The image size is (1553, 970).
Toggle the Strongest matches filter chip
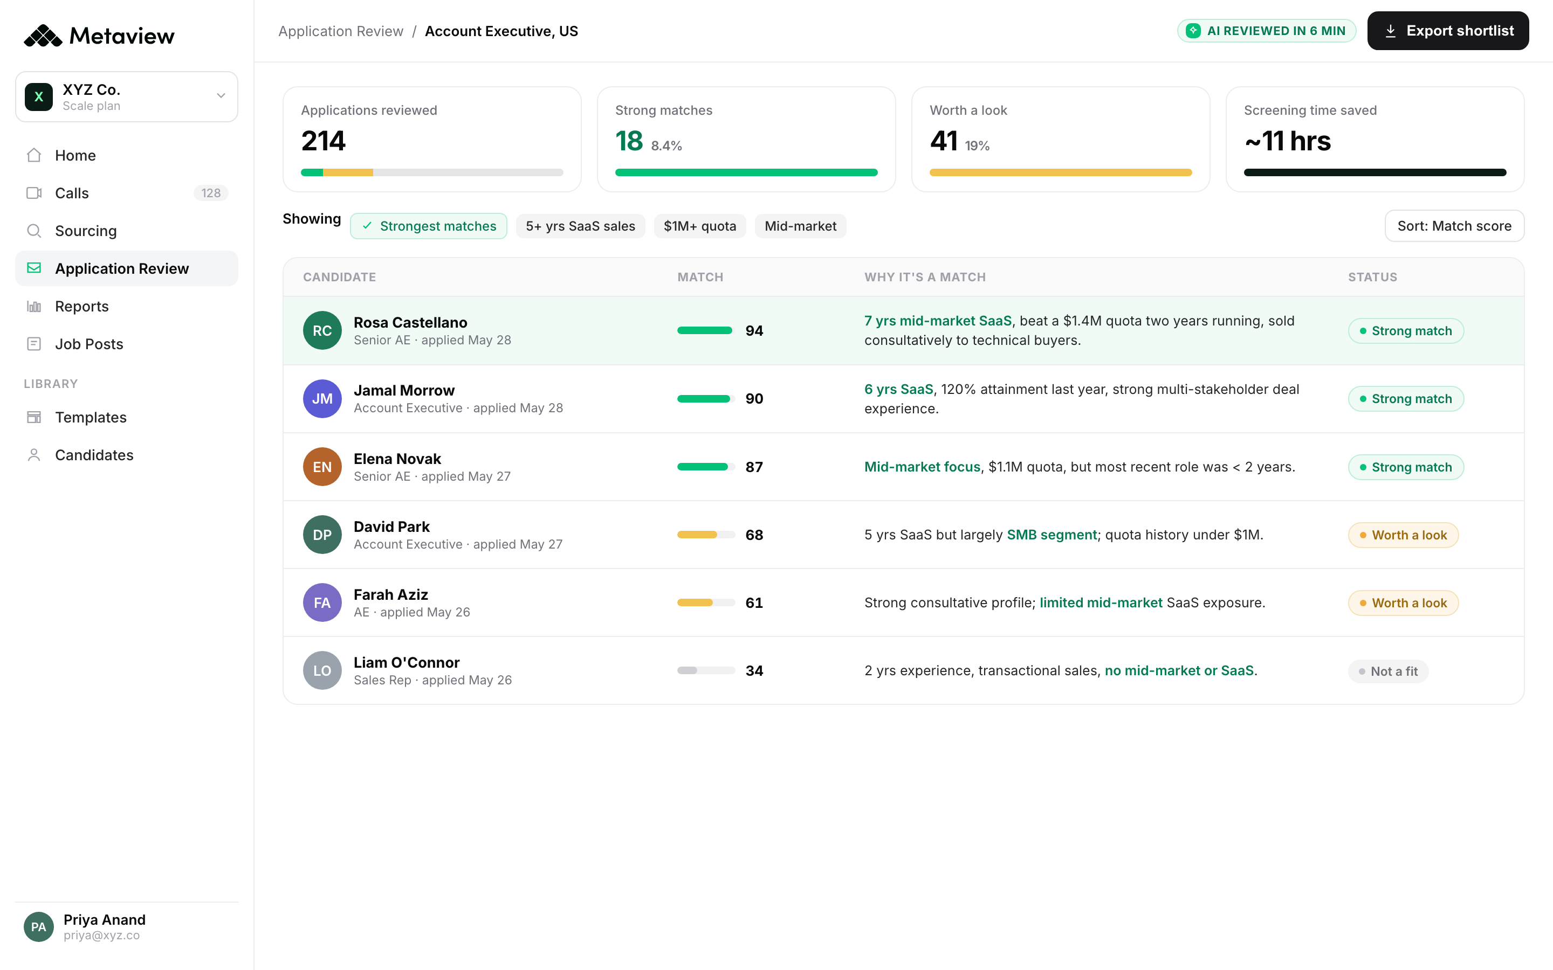pos(429,226)
